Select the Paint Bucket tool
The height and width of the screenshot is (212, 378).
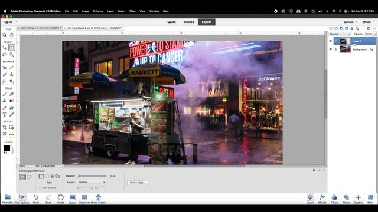[x=5, y=101]
